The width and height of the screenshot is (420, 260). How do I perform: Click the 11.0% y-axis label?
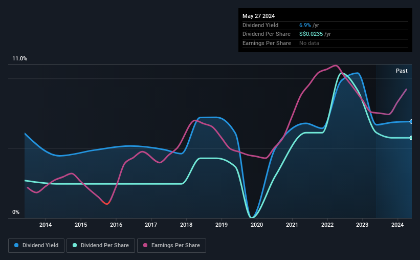19,59
